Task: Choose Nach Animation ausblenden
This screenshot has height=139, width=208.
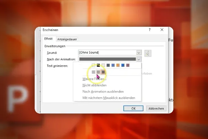Action: (x=103, y=91)
